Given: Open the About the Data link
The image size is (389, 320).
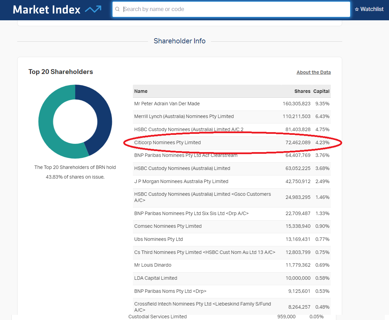Looking at the screenshot, I should tap(313, 72).
